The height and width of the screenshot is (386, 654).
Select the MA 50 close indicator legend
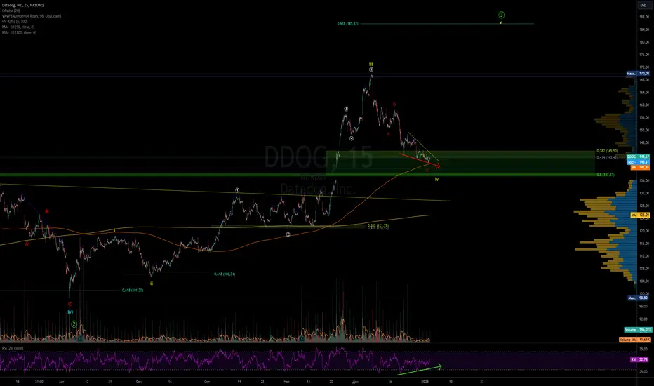pyautogui.click(x=18, y=27)
